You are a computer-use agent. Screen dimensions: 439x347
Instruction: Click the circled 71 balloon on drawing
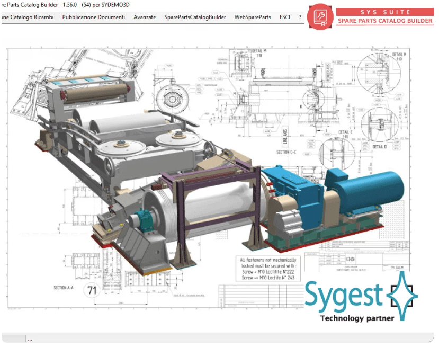93,291
